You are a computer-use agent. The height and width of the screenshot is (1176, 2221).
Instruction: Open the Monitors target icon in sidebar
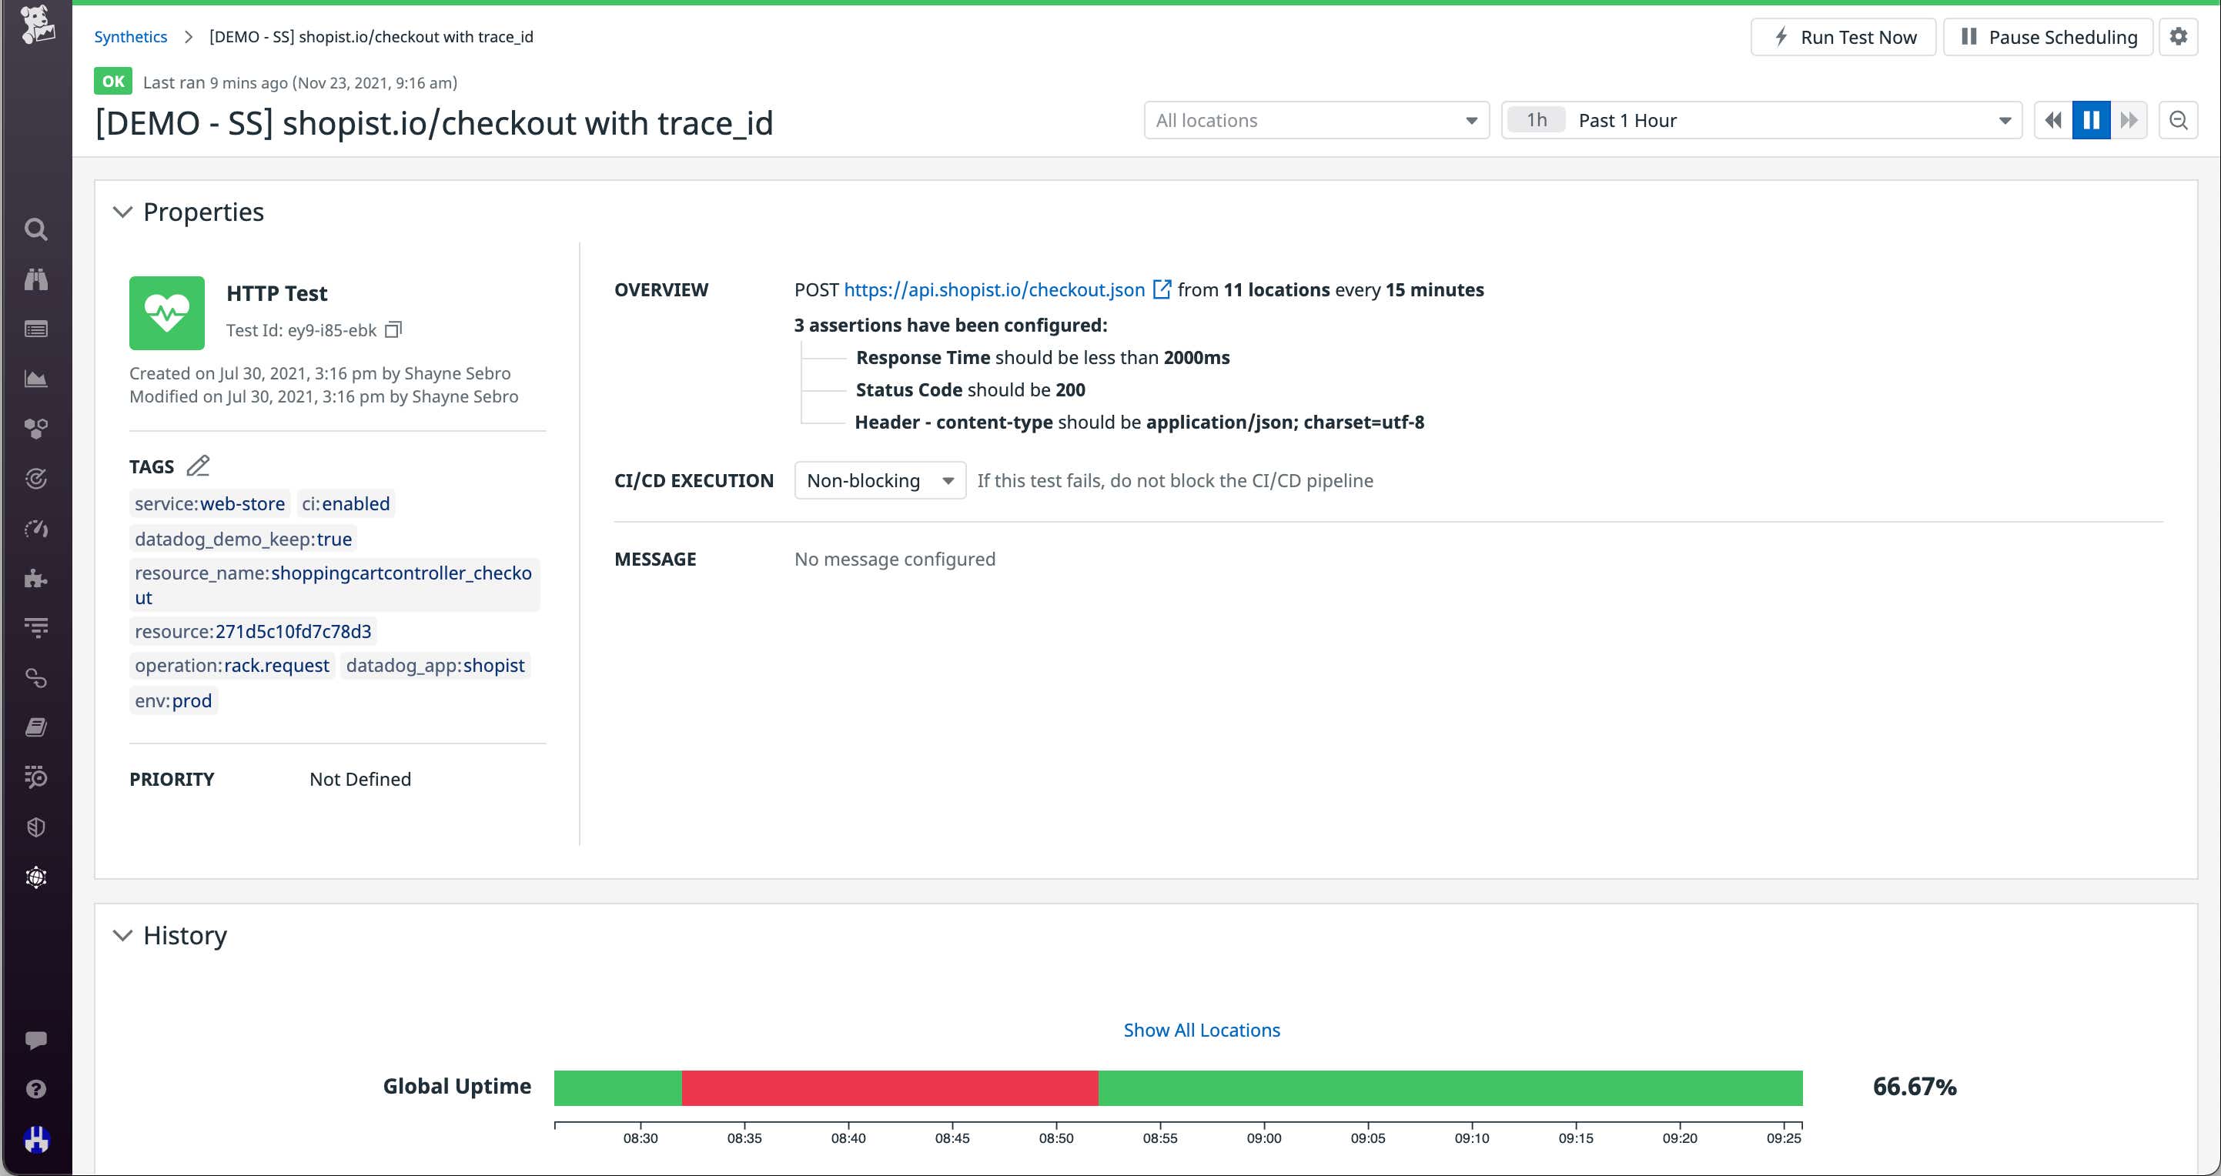point(35,479)
